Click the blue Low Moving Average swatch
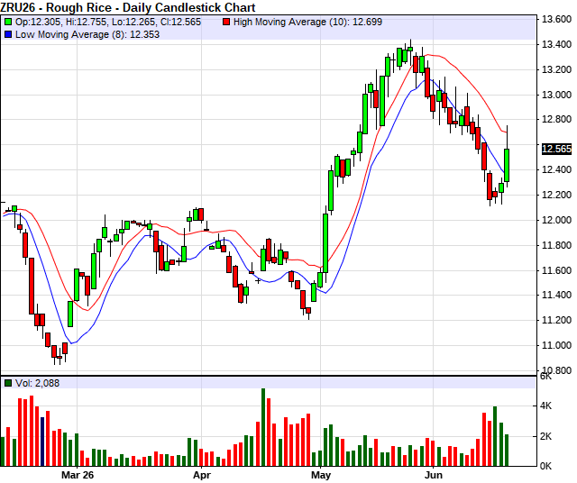The width and height of the screenshot is (577, 483). pos(8,34)
